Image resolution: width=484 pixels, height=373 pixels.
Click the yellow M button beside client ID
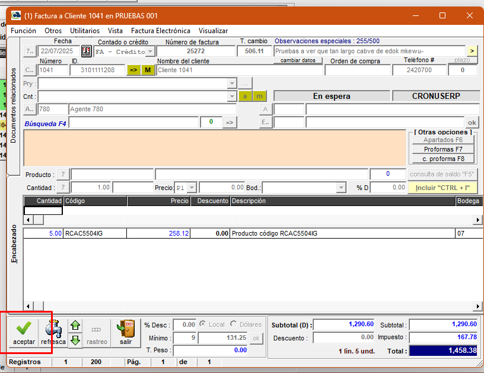point(148,70)
